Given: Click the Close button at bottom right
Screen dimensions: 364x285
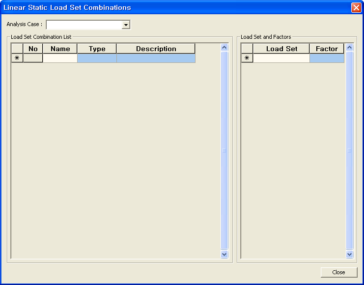Looking at the screenshot, I should click(x=338, y=272).
